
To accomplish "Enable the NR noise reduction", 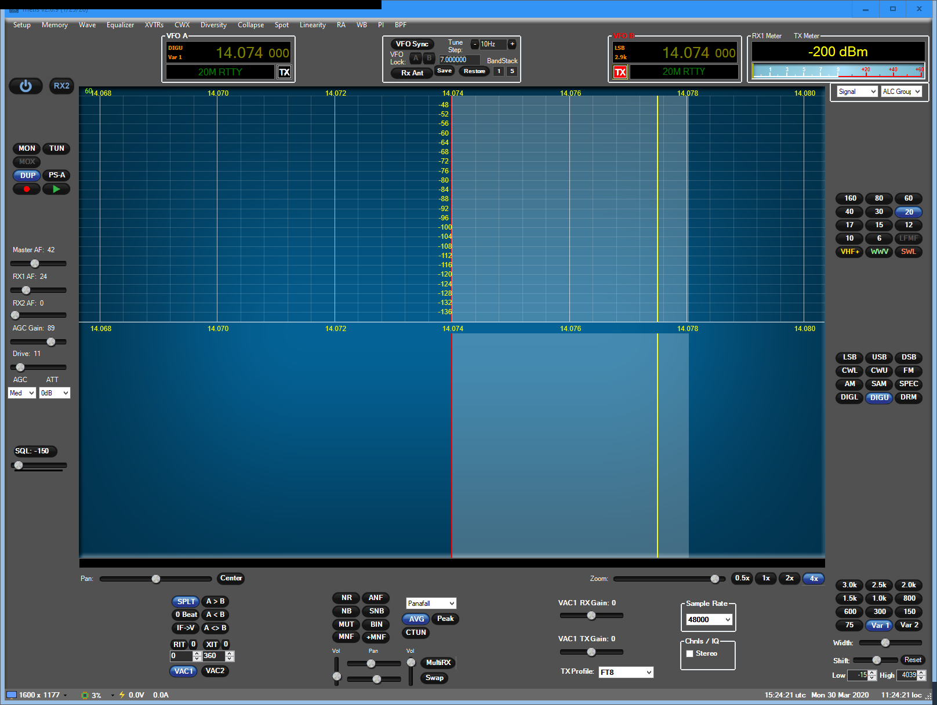I will [x=346, y=598].
